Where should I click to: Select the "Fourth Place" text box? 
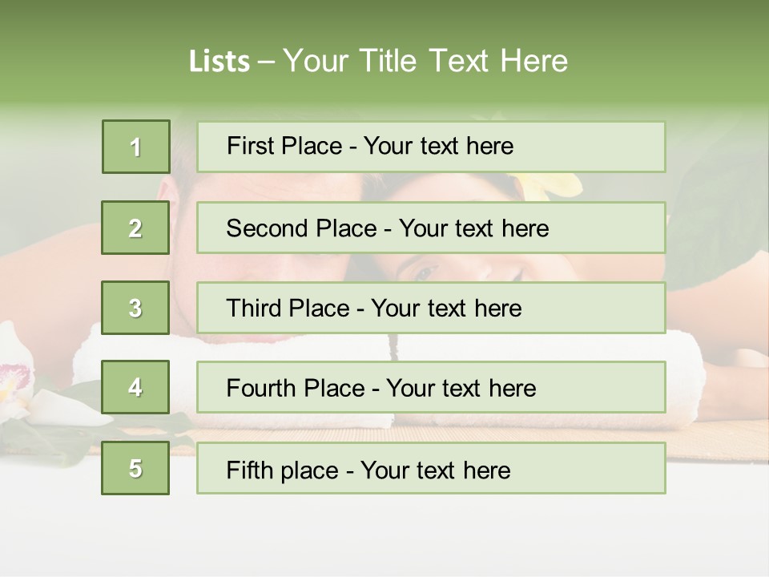pos(431,387)
